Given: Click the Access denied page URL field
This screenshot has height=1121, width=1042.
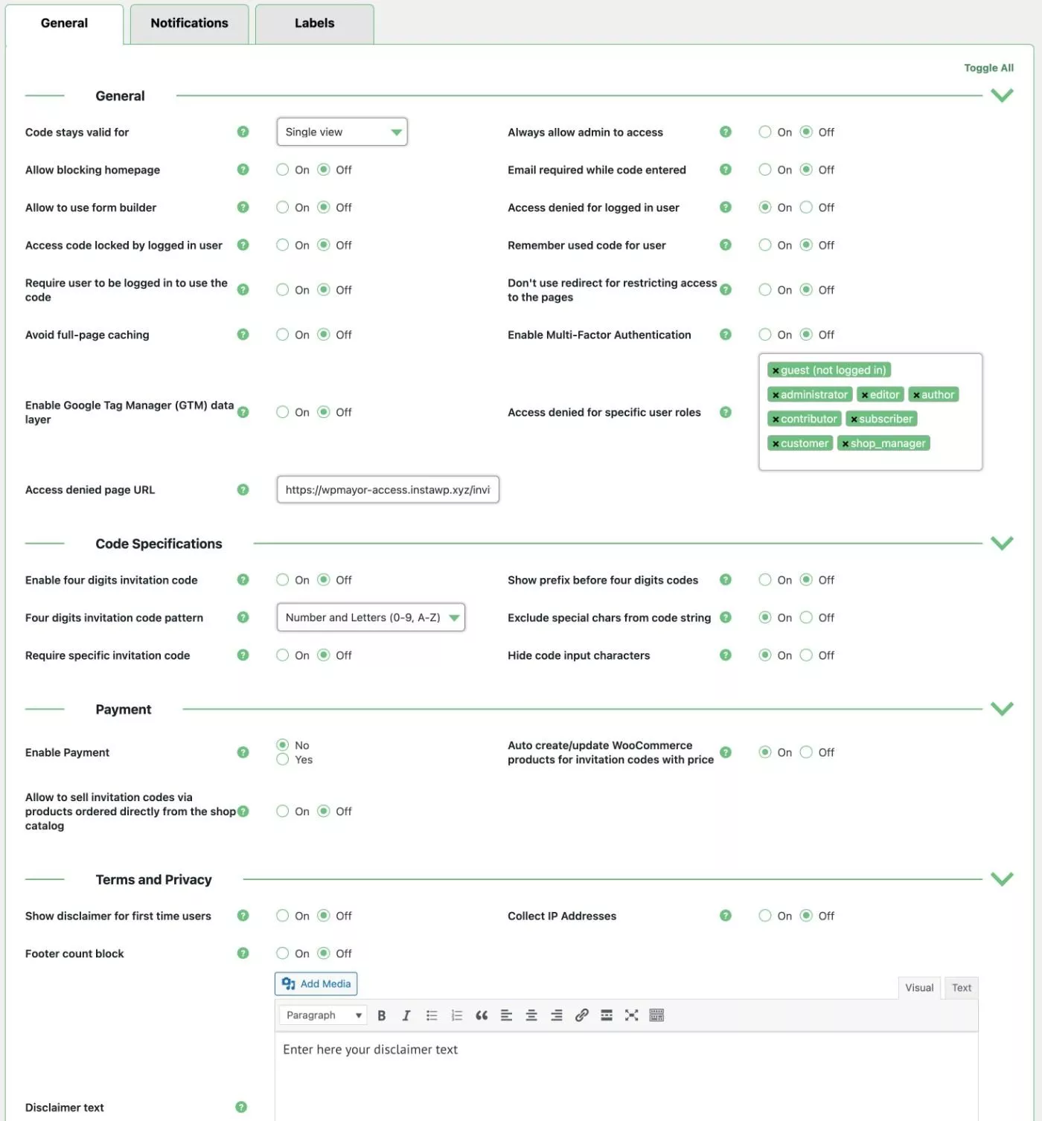Looking at the screenshot, I should point(388,489).
